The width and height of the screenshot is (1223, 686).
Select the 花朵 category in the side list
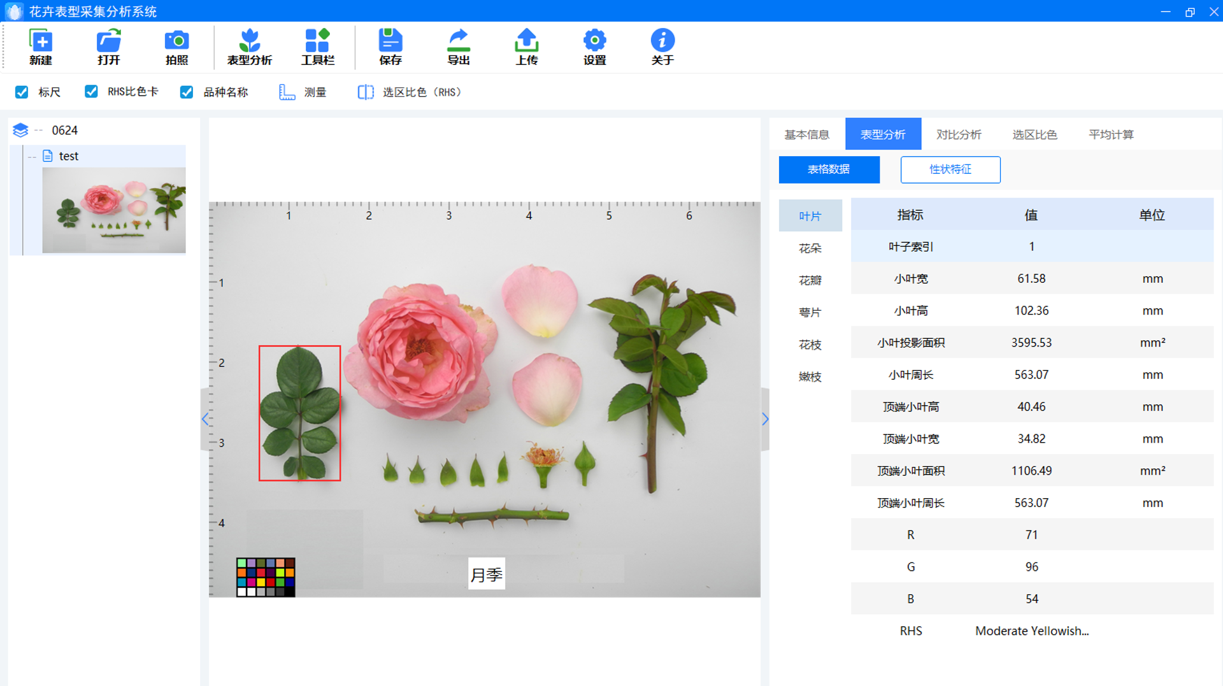(x=810, y=248)
